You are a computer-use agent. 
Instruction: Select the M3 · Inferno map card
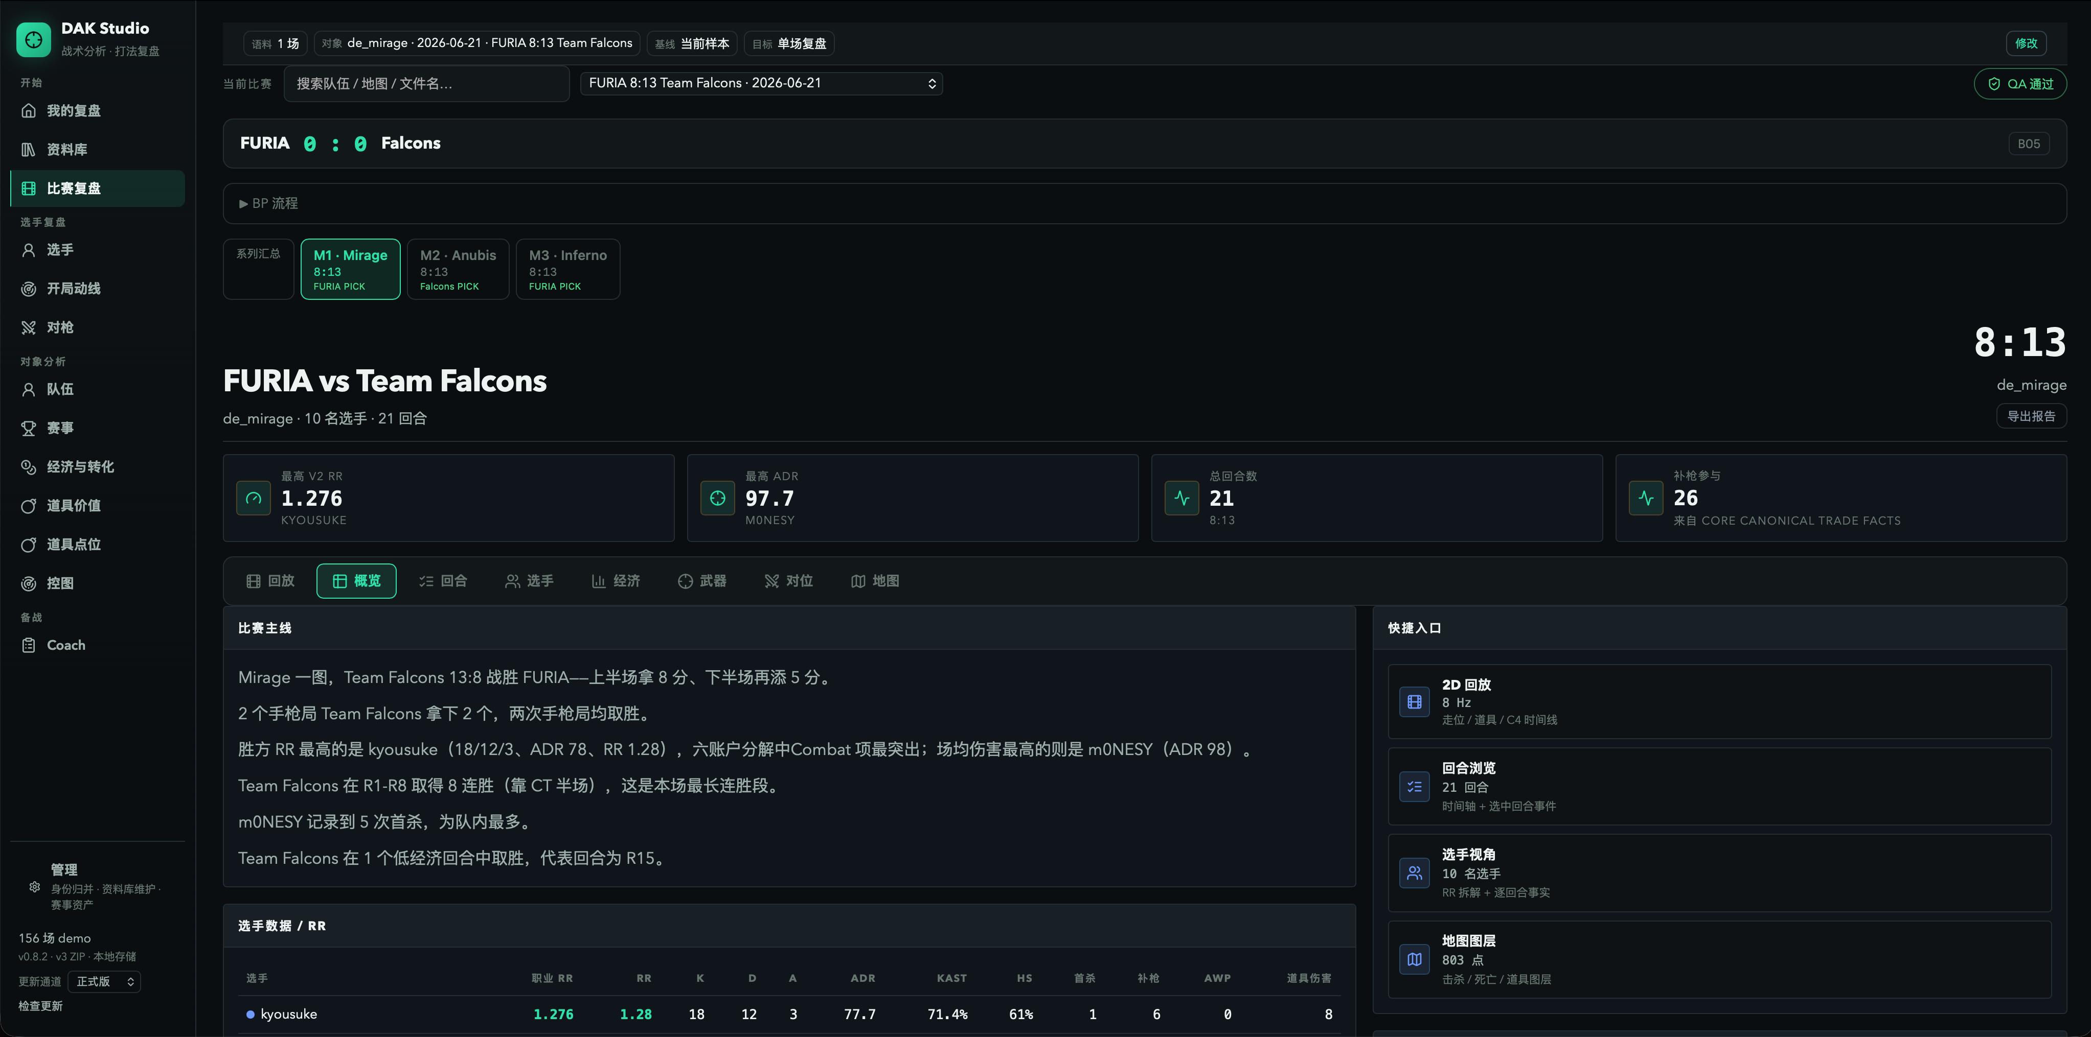pos(568,268)
